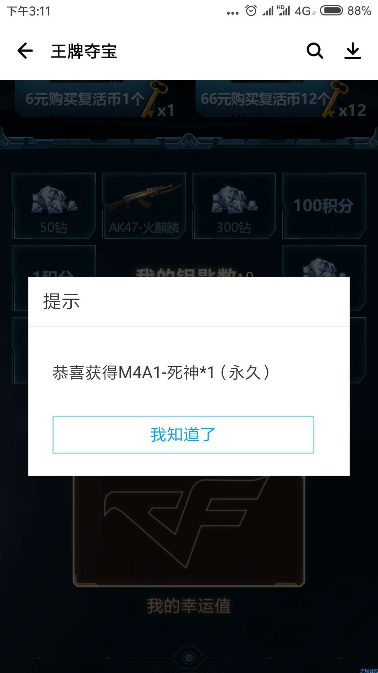The image size is (378, 673).
Task: Select the 100积分 prize tile
Action: (324, 206)
